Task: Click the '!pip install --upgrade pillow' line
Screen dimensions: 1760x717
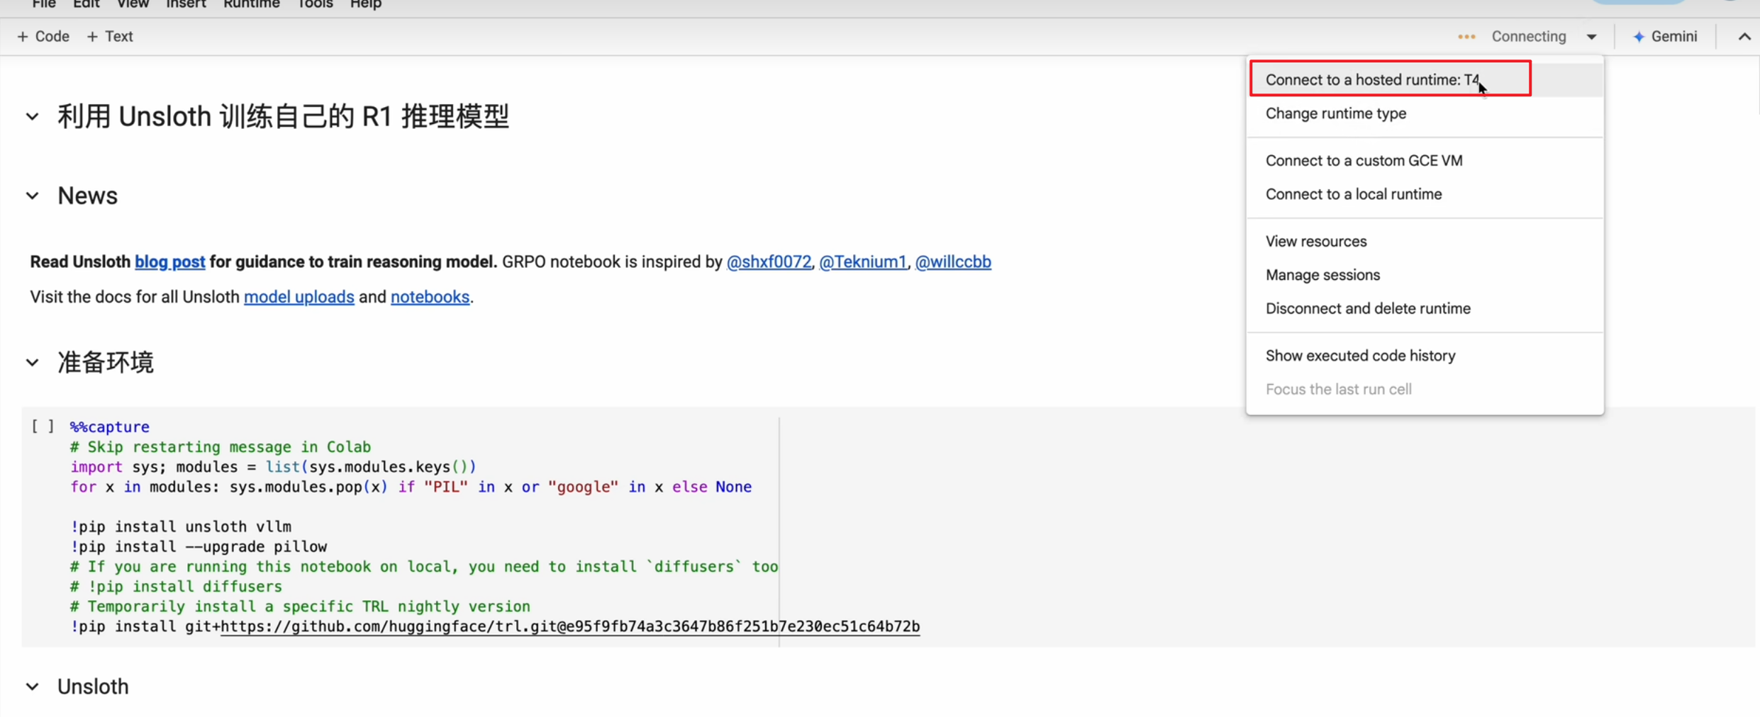Action: [x=199, y=546]
